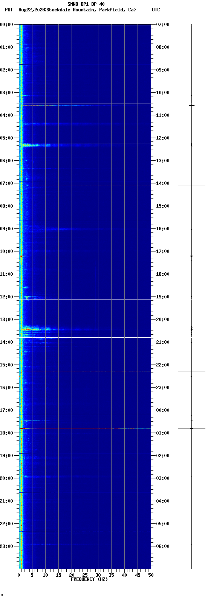This screenshot has height=599, width=208.
Task: Click the station name "Stockdale Mountain, Parkfield, Ca"
Action: coord(90,10)
